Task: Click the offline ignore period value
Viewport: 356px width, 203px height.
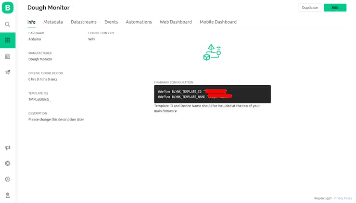Action: click(x=43, y=79)
